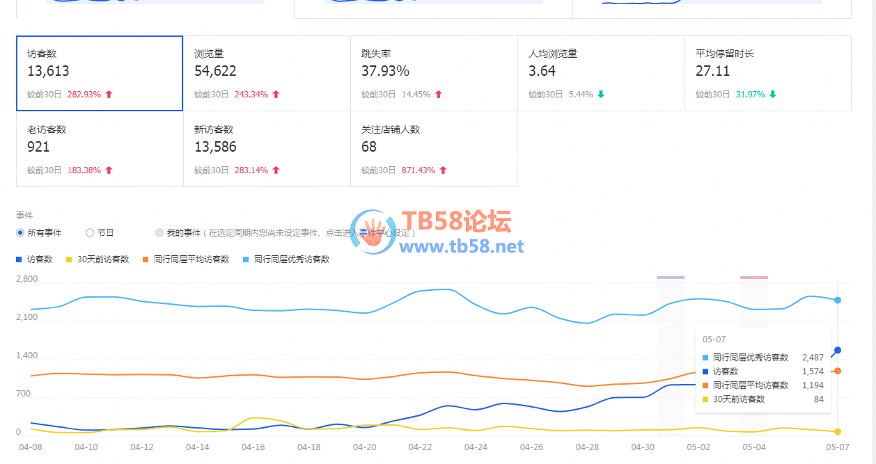
Task: Toggle the yellow 30天前访客数 legend icon
Action: (x=68, y=259)
